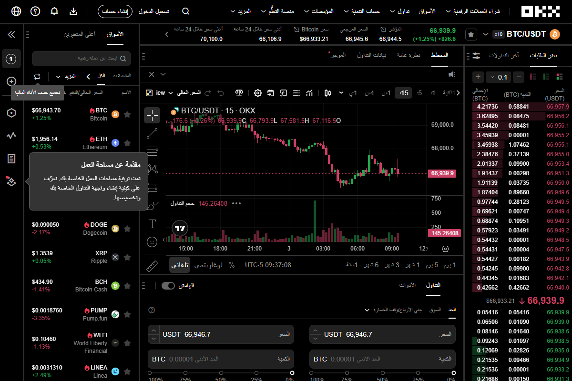Collapse the sidebar with double-chevron icon
The width and height of the screenshot is (572, 381).
pos(11,35)
